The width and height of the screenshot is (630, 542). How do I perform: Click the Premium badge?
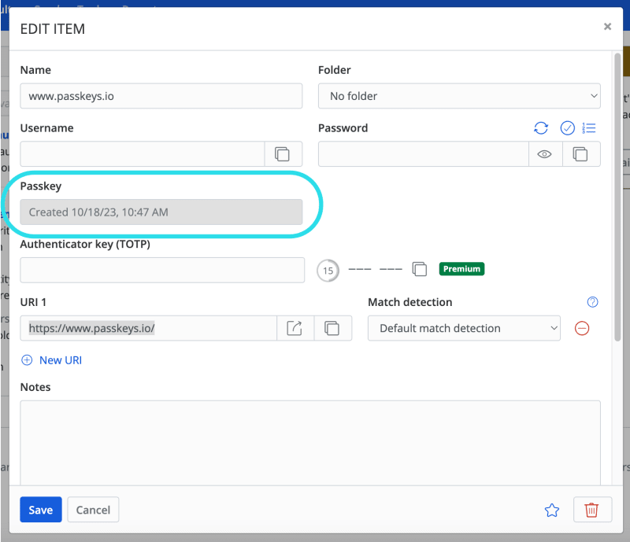coord(461,268)
